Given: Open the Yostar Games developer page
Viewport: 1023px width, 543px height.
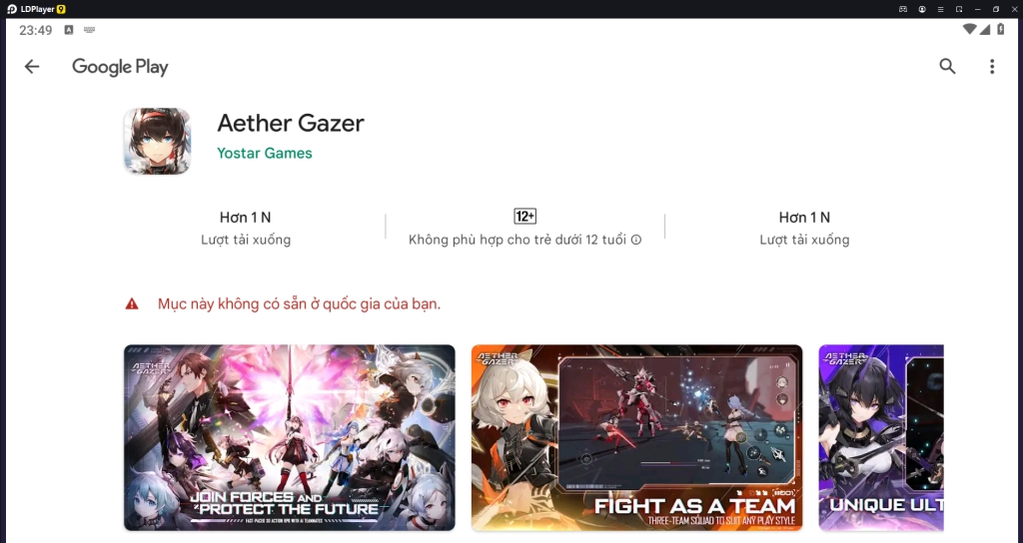Looking at the screenshot, I should [x=264, y=153].
